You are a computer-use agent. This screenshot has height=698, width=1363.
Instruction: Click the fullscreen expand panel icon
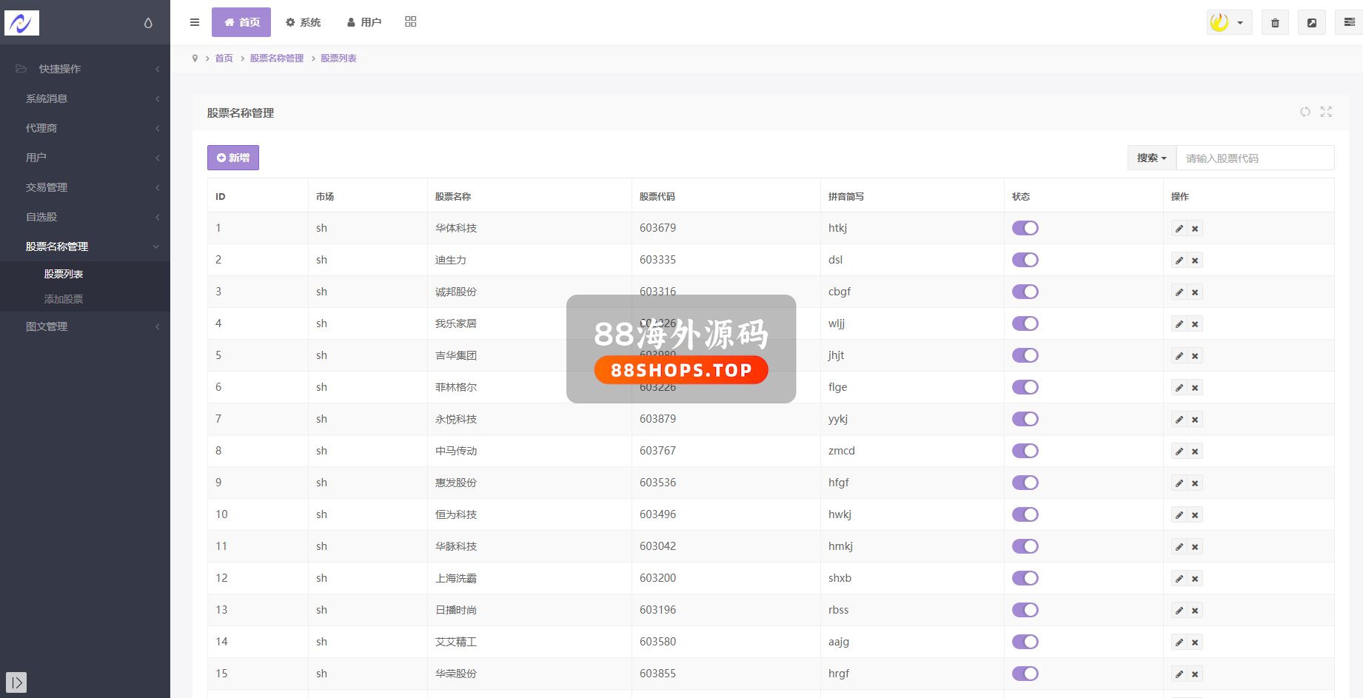point(1326,112)
